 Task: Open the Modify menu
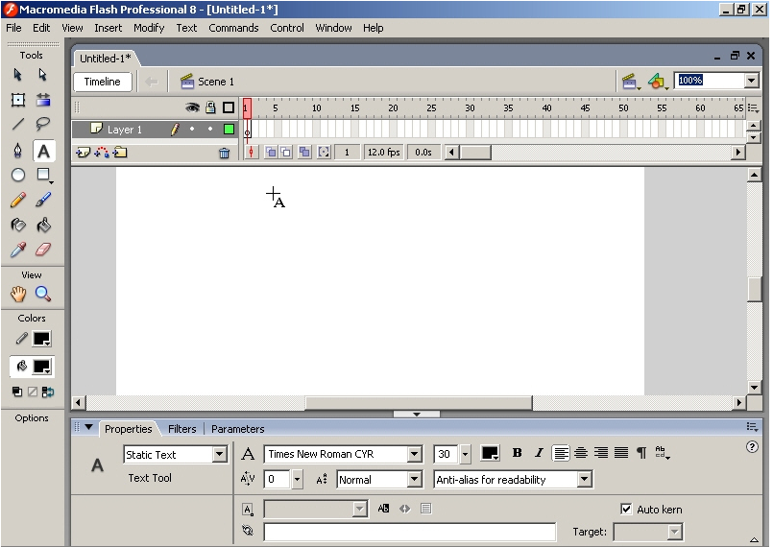tap(149, 28)
